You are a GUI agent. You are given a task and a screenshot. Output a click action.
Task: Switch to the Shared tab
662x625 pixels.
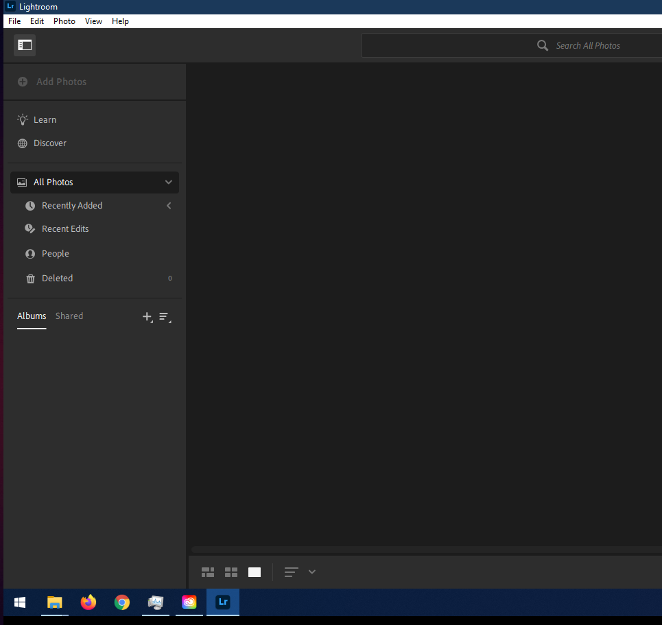click(x=69, y=316)
